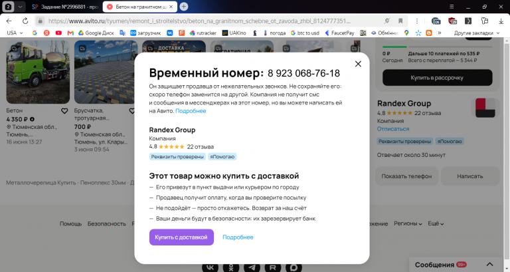Go back with browser arrow

point(9,21)
